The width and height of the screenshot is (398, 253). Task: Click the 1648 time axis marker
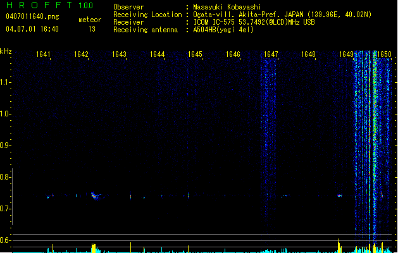click(308, 54)
